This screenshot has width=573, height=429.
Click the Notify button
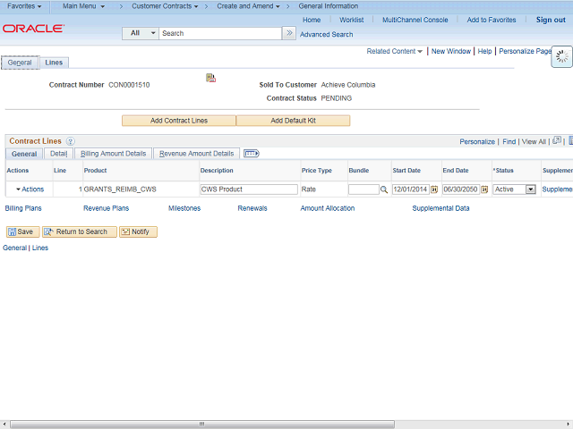point(138,231)
